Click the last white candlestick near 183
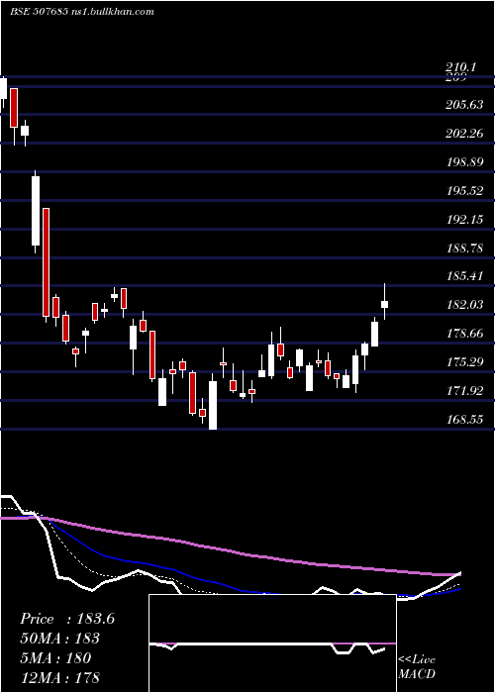 [x=384, y=304]
